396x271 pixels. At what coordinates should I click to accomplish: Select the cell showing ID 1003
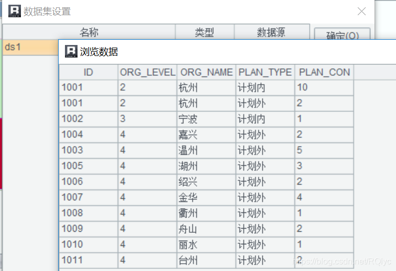(89, 150)
